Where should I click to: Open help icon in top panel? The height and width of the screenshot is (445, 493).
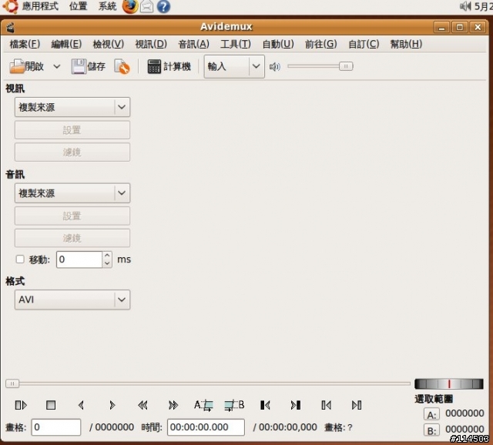[163, 6]
